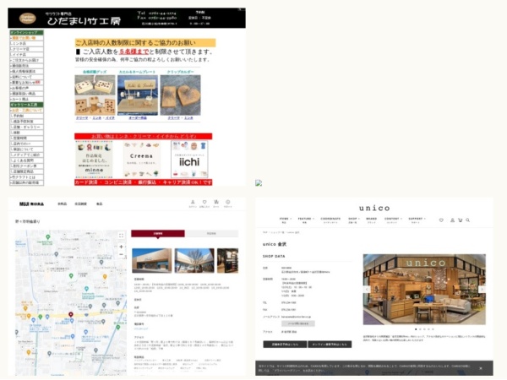Image resolution: width=507 pixels, height=380 pixels.
Task: Open the wooden dice goods product photo
Action: point(95,95)
